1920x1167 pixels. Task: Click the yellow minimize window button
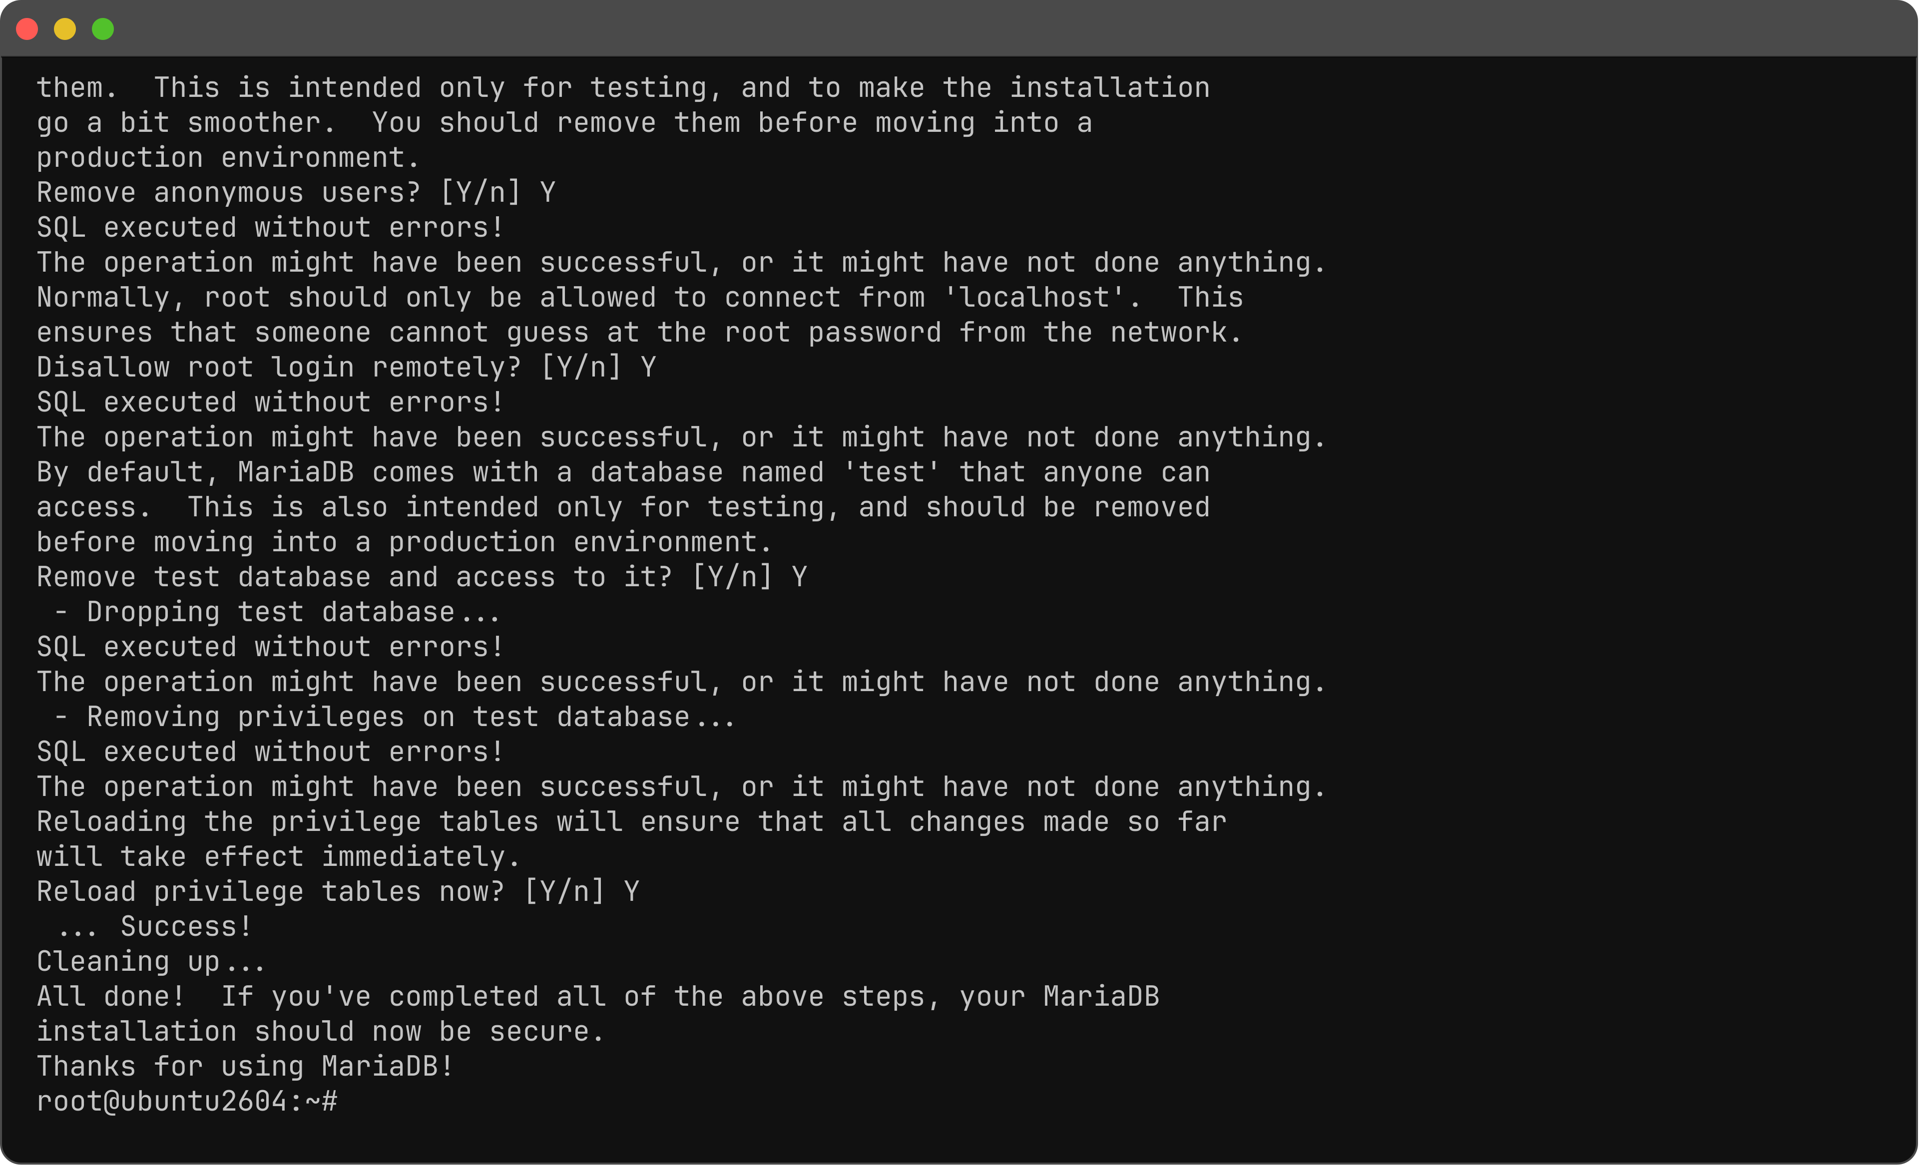click(x=64, y=29)
